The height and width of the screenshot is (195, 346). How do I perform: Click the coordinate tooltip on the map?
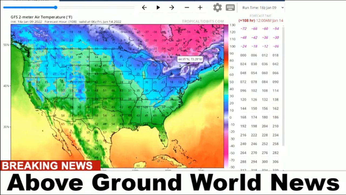pos(190,59)
